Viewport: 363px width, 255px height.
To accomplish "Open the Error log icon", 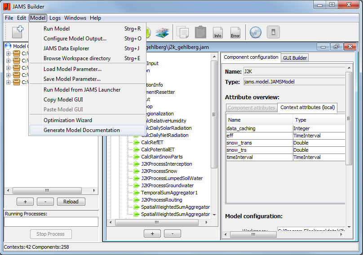I will point(235,32).
